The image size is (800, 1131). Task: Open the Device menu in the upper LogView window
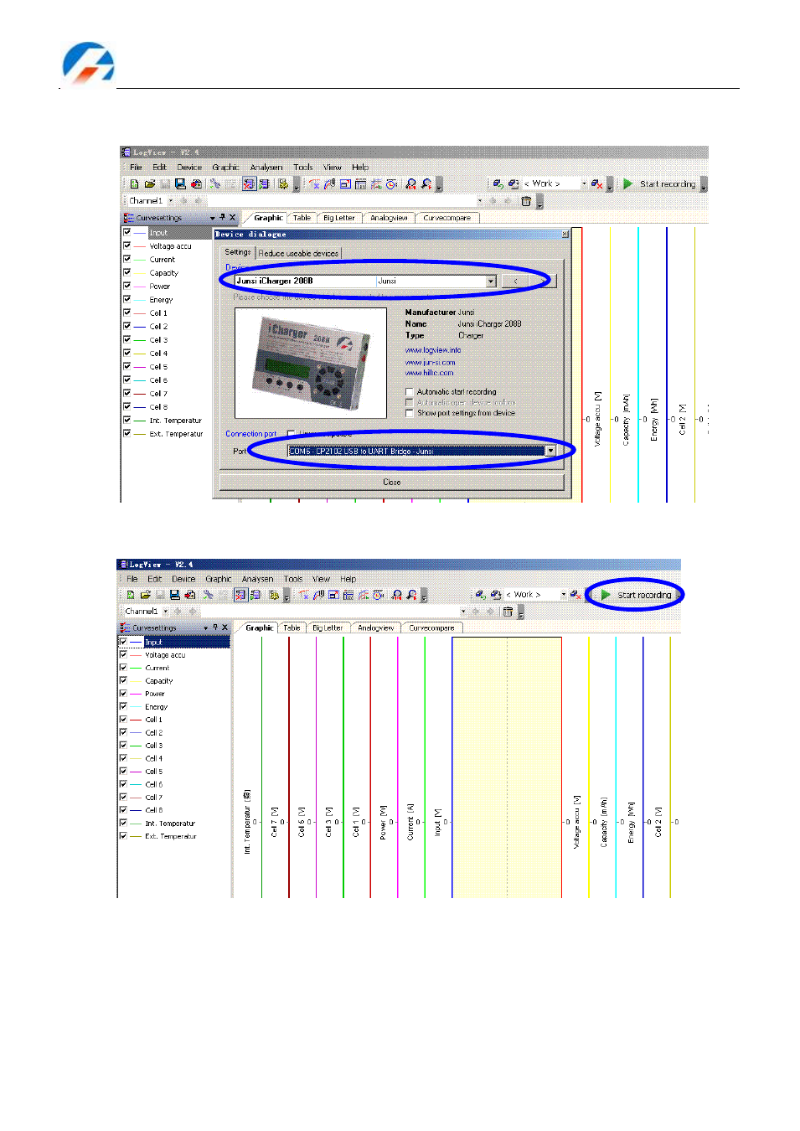point(189,168)
